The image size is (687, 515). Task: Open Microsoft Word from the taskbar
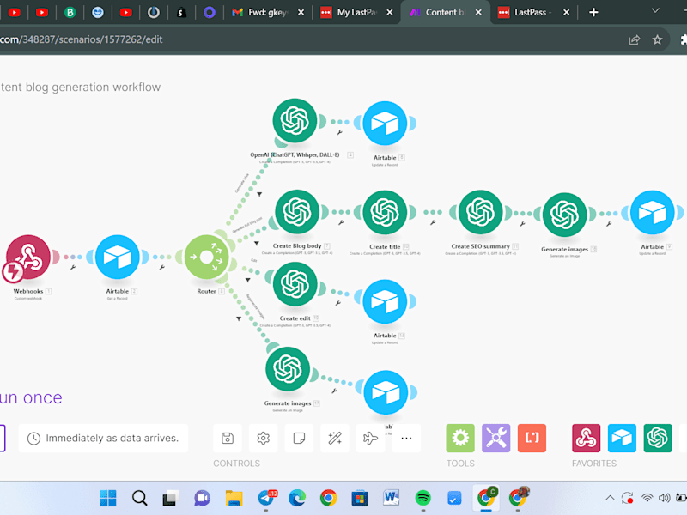pyautogui.click(x=392, y=498)
